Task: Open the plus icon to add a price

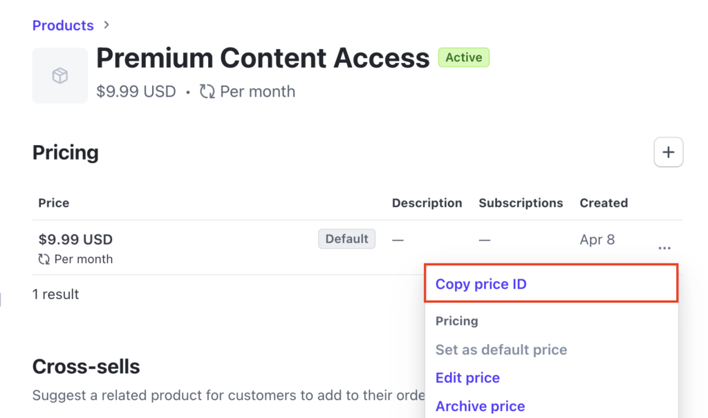Action: (x=668, y=151)
